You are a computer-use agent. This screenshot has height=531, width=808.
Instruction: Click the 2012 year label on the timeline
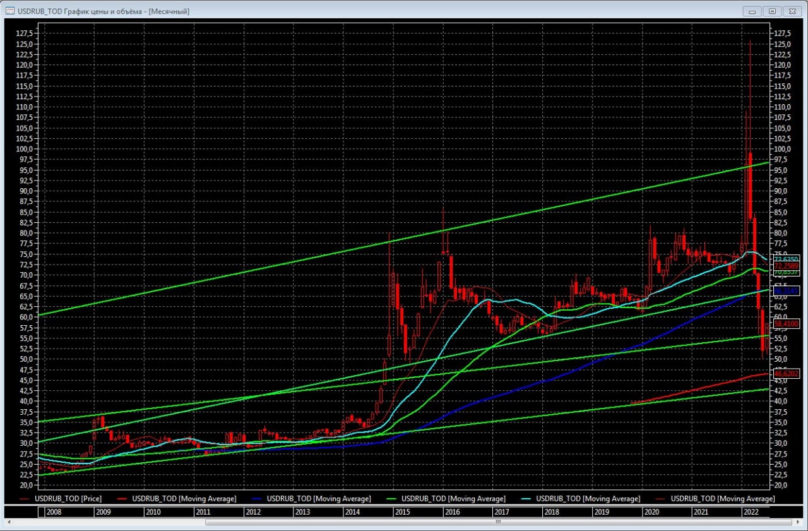pyautogui.click(x=253, y=512)
